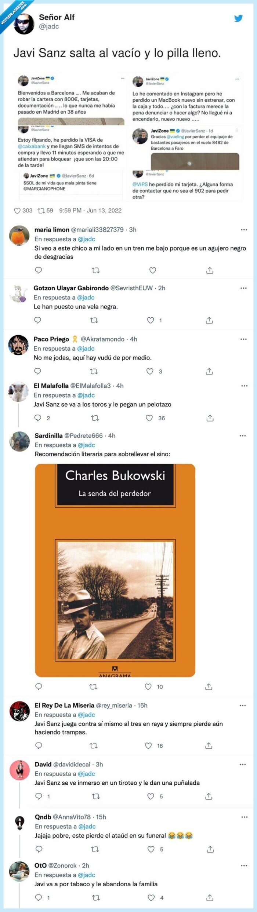Open more options on Sardinilla's tweet
This screenshot has height=912, width=257.
(243, 435)
